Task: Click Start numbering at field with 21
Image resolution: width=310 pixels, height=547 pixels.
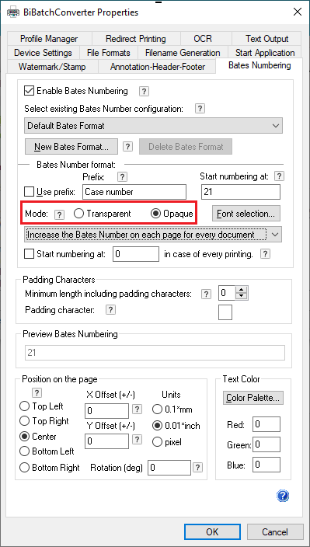Action: (x=241, y=192)
